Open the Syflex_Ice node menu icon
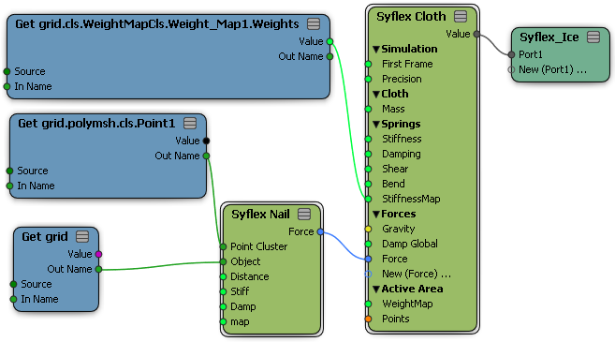The width and height of the screenshot is (615, 342). (593, 37)
